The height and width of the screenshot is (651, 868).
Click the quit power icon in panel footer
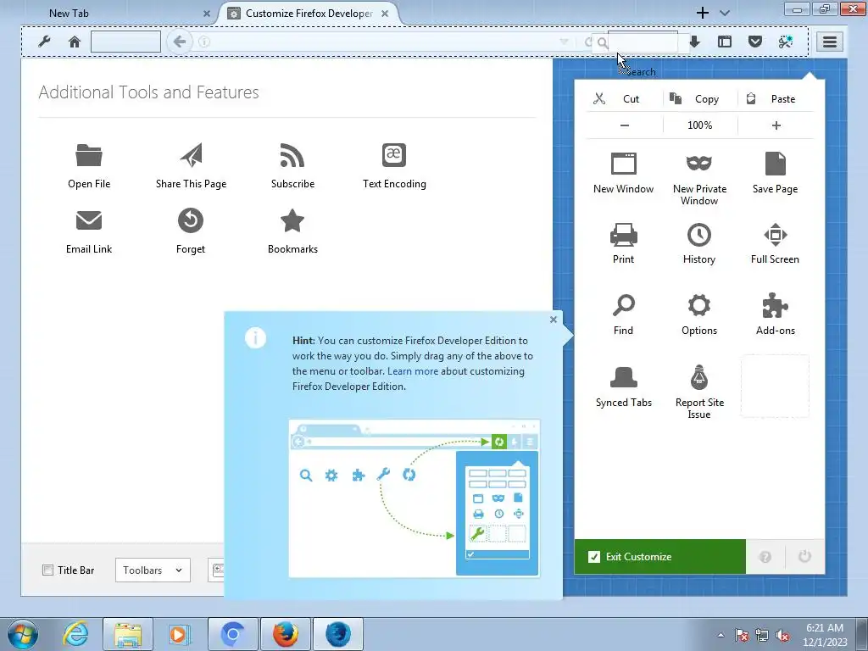tap(805, 557)
